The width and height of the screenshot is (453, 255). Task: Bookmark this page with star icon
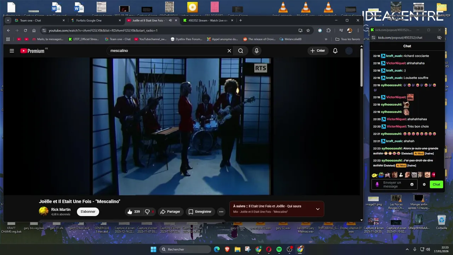point(308,30)
